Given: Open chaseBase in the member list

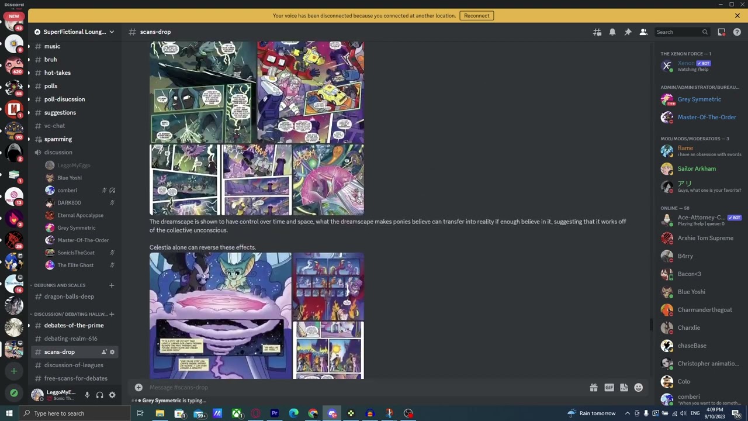Looking at the screenshot, I should pos(701,346).
